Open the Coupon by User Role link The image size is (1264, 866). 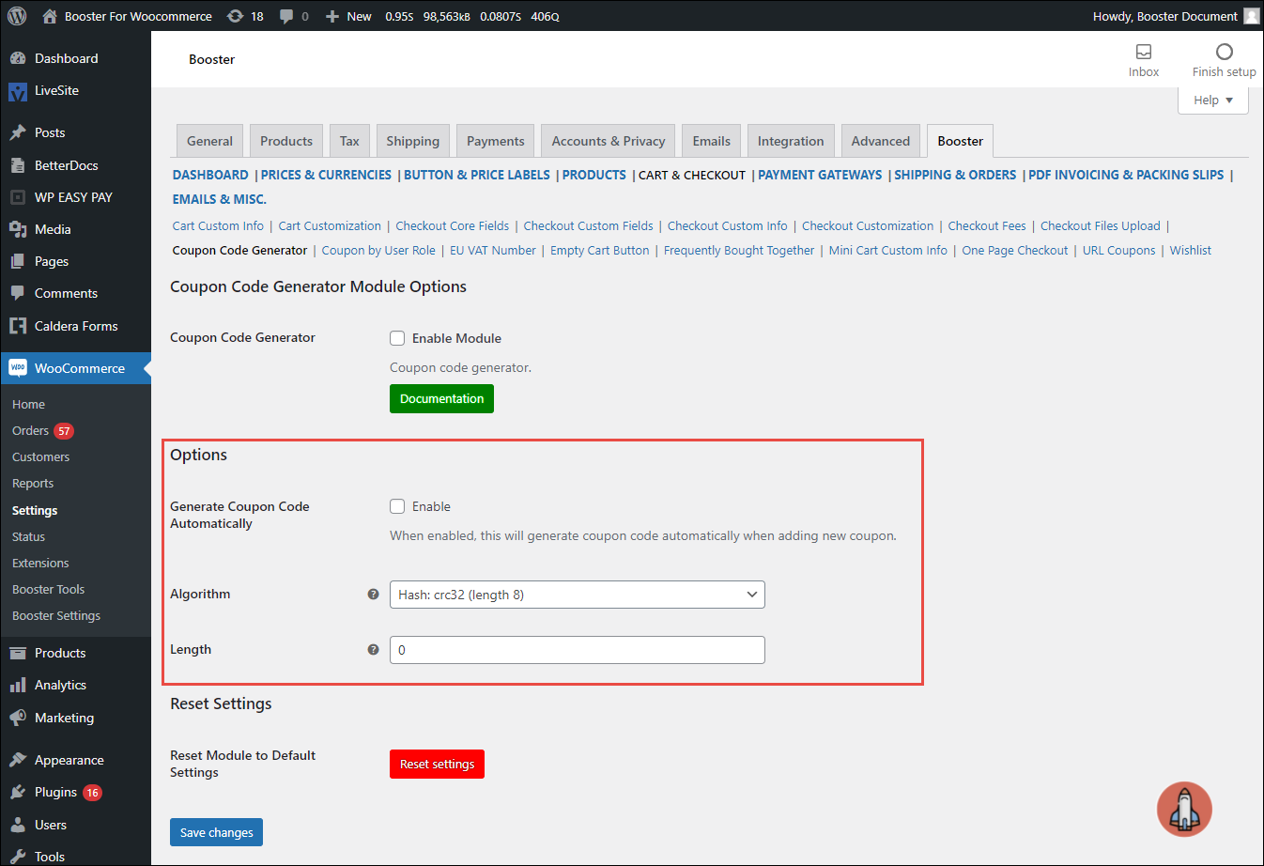click(x=378, y=251)
